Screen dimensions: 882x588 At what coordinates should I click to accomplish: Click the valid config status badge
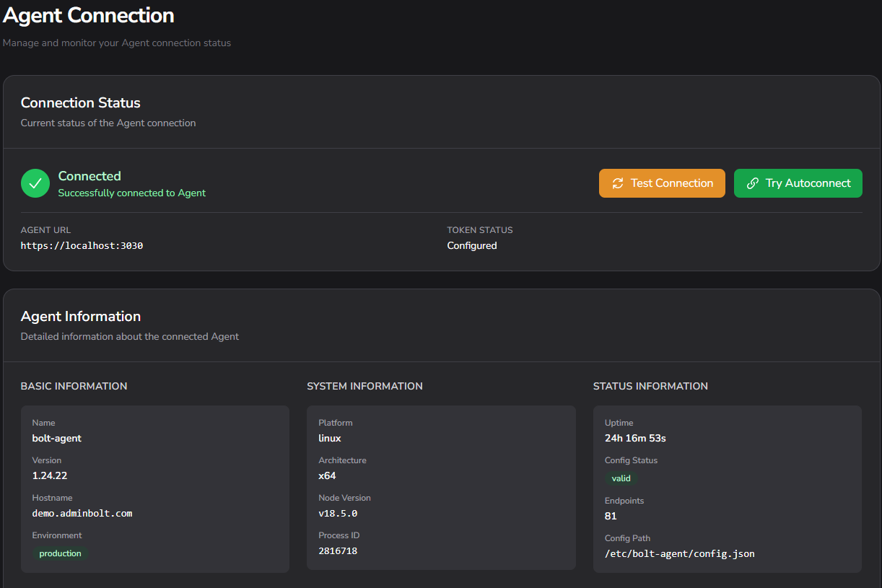point(621,478)
